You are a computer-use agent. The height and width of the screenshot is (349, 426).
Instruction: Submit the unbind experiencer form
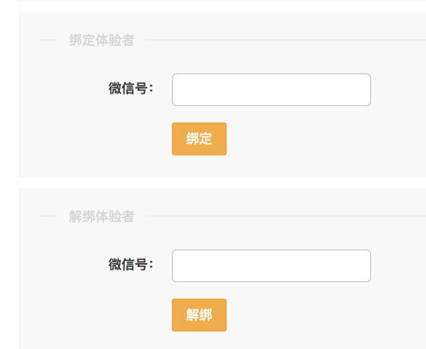199,315
